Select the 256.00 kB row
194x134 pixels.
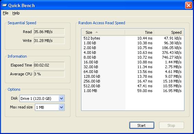133,81
